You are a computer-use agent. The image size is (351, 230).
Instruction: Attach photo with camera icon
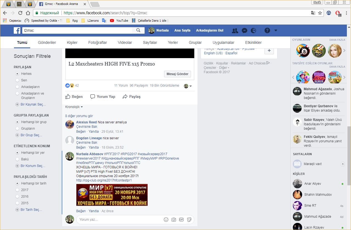pos(174,220)
